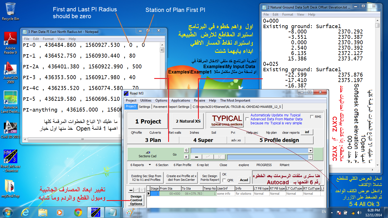This screenshot has width=388, height=218.
Task: Open TYPICAL cross-sections button
Action: click(x=227, y=120)
